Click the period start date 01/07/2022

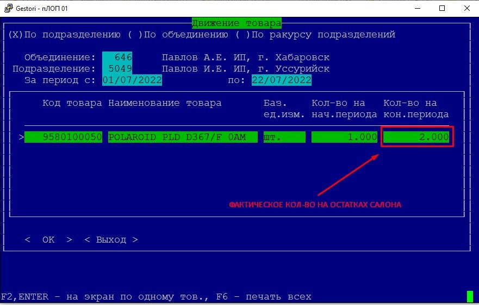pyautogui.click(x=132, y=80)
